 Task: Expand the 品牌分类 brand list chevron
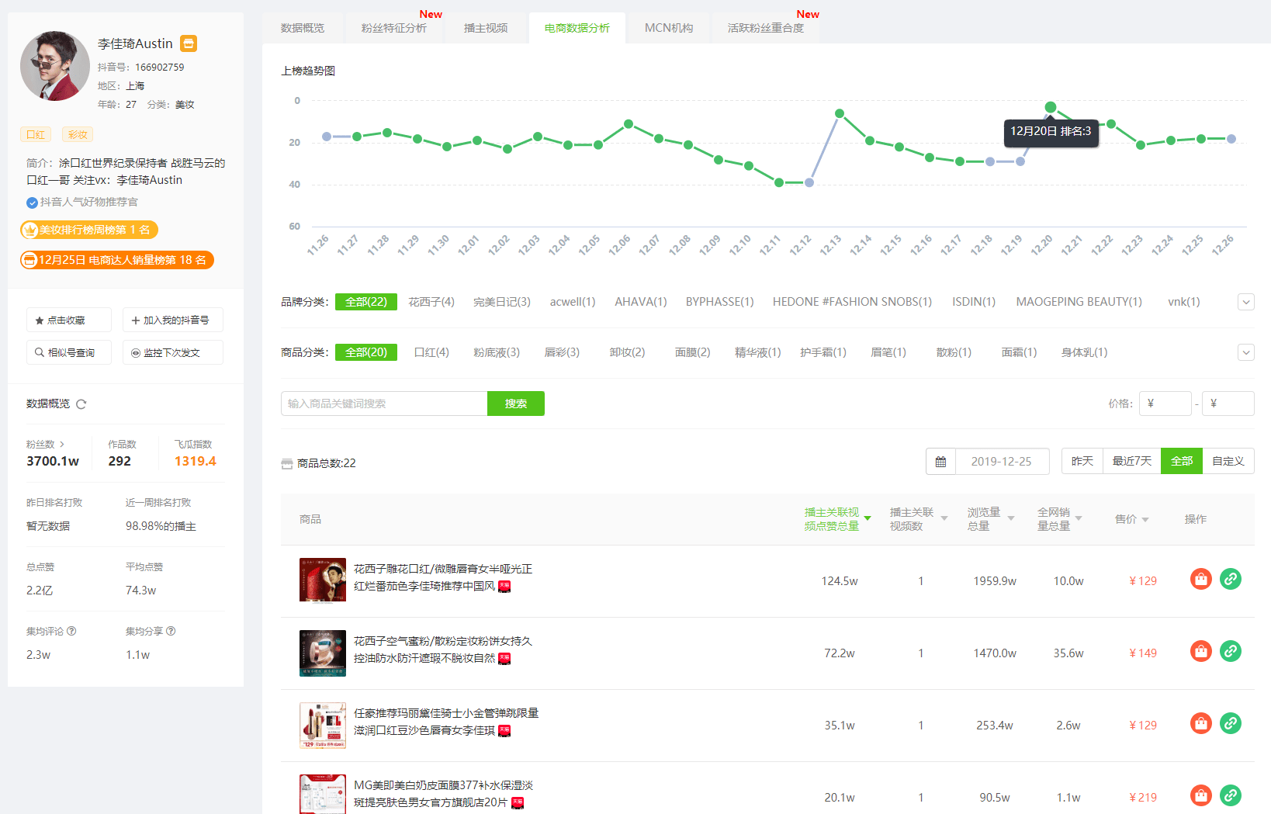[1246, 302]
